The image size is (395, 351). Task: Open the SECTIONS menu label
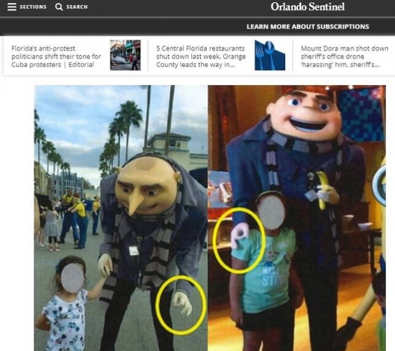(33, 7)
